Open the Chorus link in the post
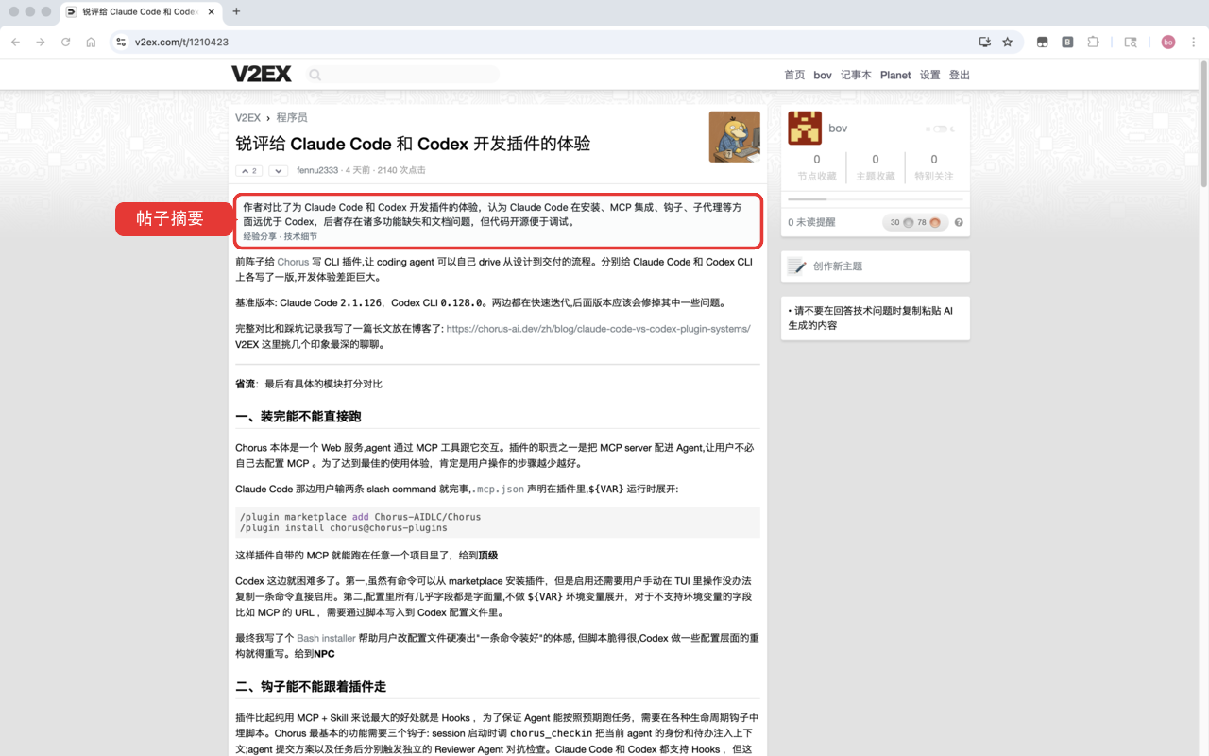Screen dimensions: 1209x756 tap(293, 262)
